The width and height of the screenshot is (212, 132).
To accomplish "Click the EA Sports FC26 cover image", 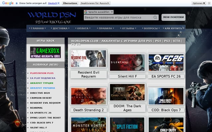I will click(x=166, y=62).
